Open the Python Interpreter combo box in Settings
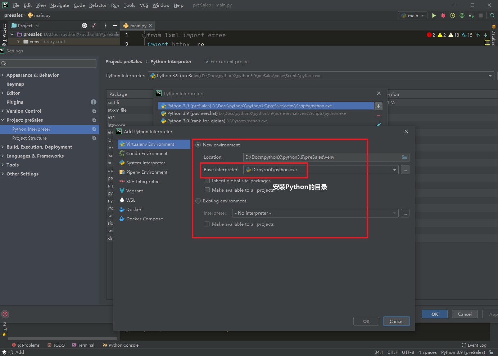498x356 pixels. click(321, 76)
